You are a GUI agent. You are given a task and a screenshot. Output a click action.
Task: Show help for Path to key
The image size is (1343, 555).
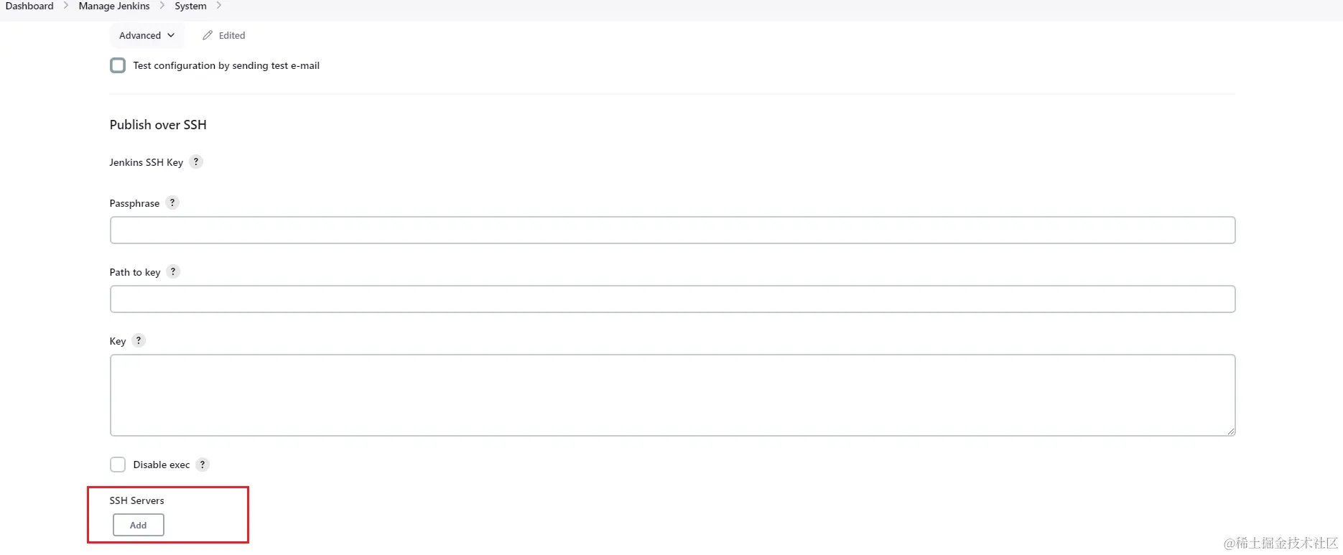(x=173, y=271)
